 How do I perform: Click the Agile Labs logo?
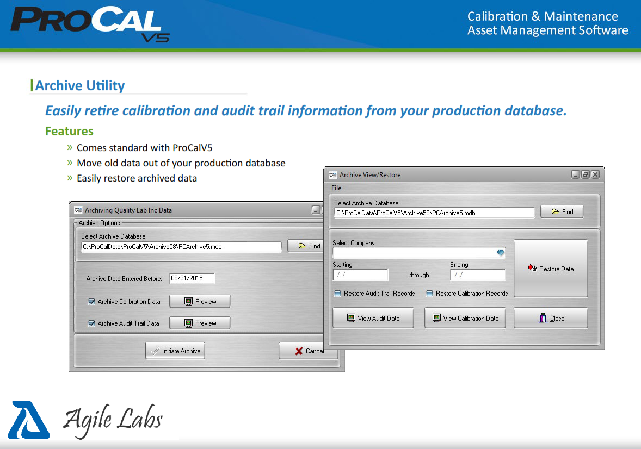93,420
